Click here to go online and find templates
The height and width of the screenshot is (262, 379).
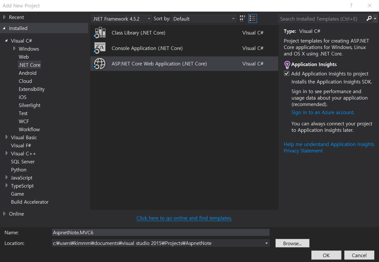(184, 218)
